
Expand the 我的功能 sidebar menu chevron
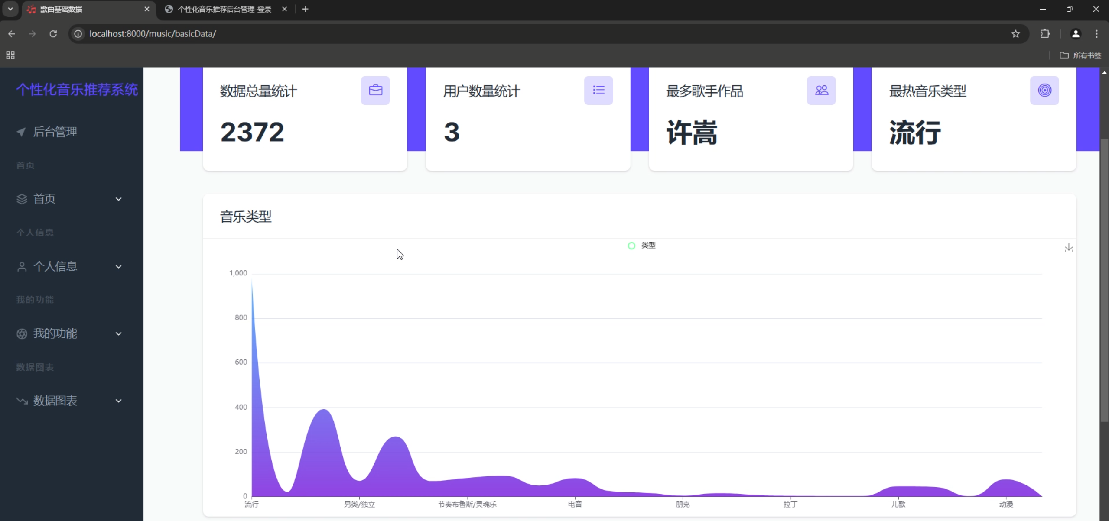[x=118, y=333]
